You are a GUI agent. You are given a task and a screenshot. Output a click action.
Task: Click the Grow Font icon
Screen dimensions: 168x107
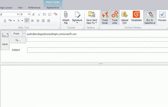pyautogui.click(x=34, y=14)
